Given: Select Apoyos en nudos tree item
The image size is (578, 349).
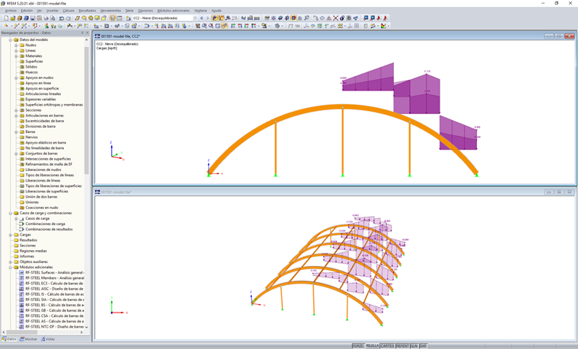Looking at the screenshot, I should [39, 78].
